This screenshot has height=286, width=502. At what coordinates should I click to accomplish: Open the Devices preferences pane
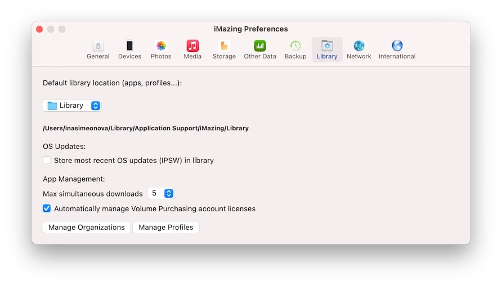pos(129,50)
